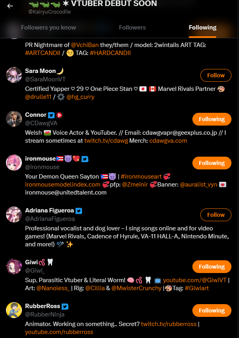Open RubberRoss's yellow avatar
The width and height of the screenshot is (239, 338).
[14, 310]
